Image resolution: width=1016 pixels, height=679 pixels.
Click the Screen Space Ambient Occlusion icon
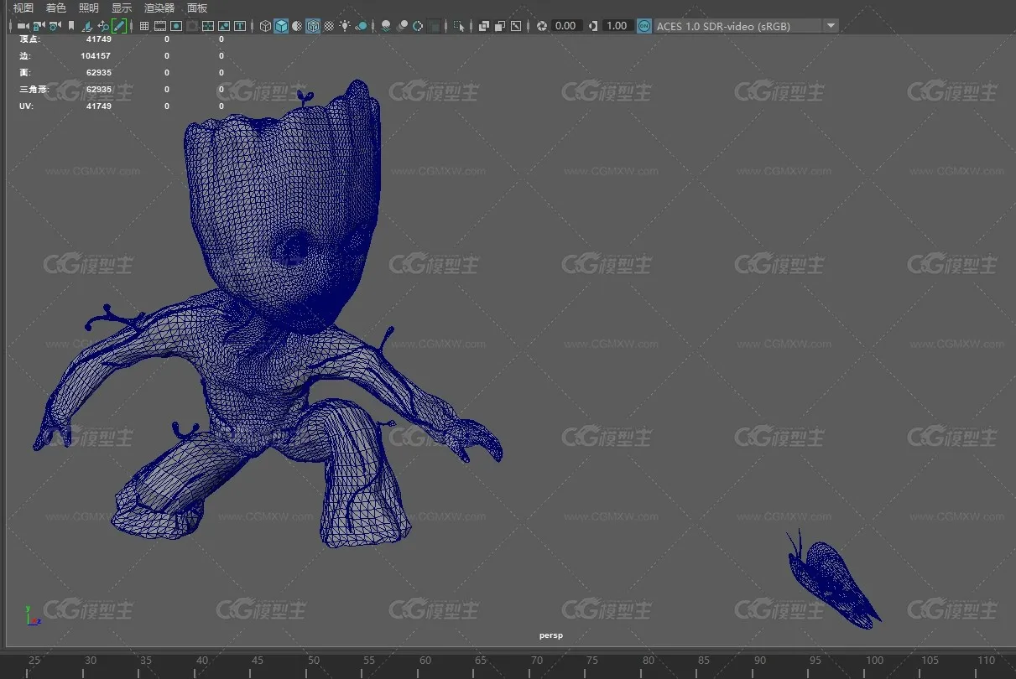[x=386, y=26]
